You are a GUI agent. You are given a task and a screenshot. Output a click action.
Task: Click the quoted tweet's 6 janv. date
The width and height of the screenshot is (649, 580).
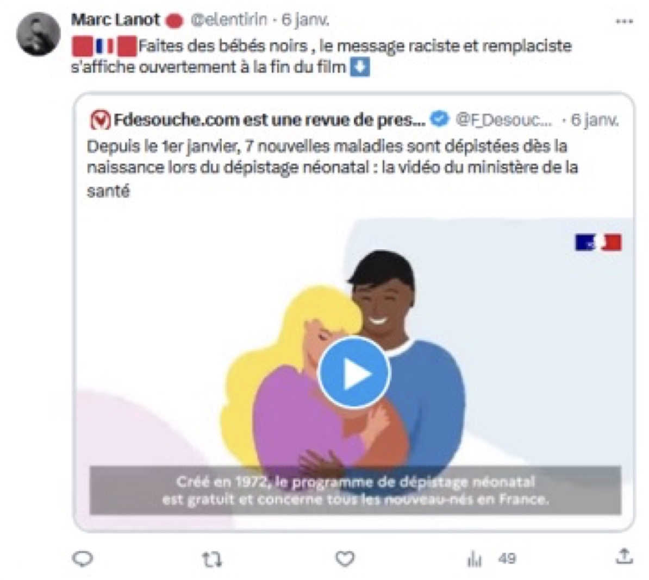point(594,120)
